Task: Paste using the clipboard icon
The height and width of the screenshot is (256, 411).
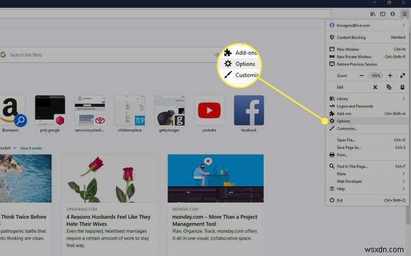Action: [x=402, y=87]
